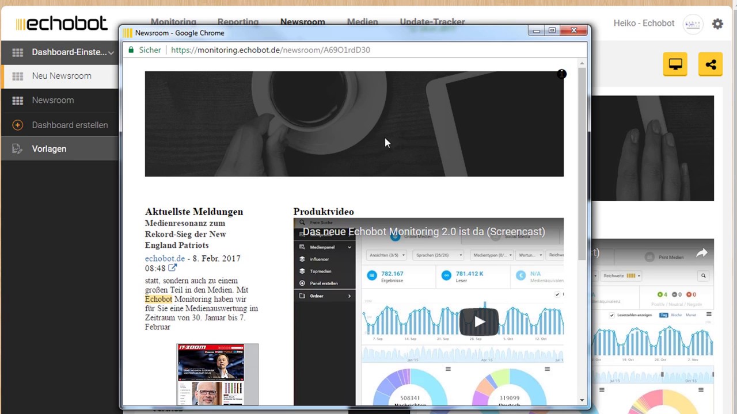Click the yellow share button
This screenshot has height=414, width=737.
tap(711, 64)
